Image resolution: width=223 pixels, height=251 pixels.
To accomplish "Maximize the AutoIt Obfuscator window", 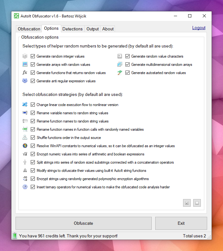I will pos(190,16).
